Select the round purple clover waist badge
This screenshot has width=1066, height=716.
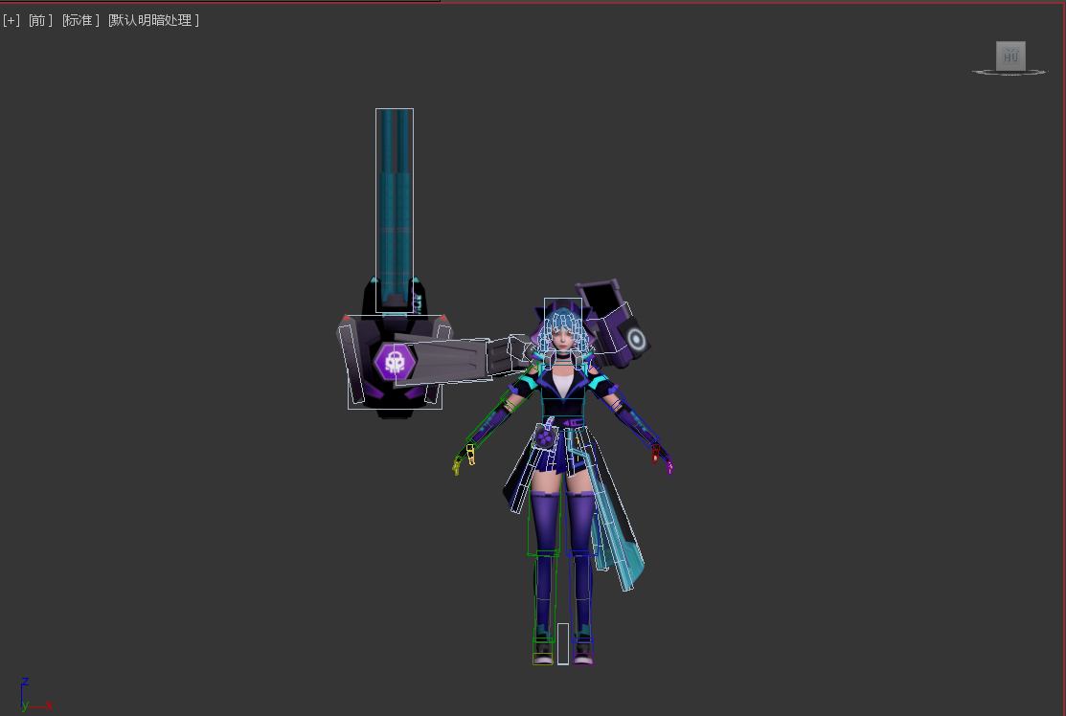coord(544,438)
